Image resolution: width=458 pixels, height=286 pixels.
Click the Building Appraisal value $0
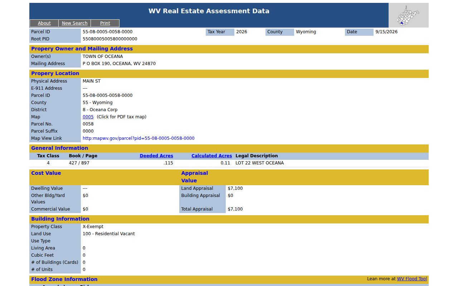click(x=230, y=196)
